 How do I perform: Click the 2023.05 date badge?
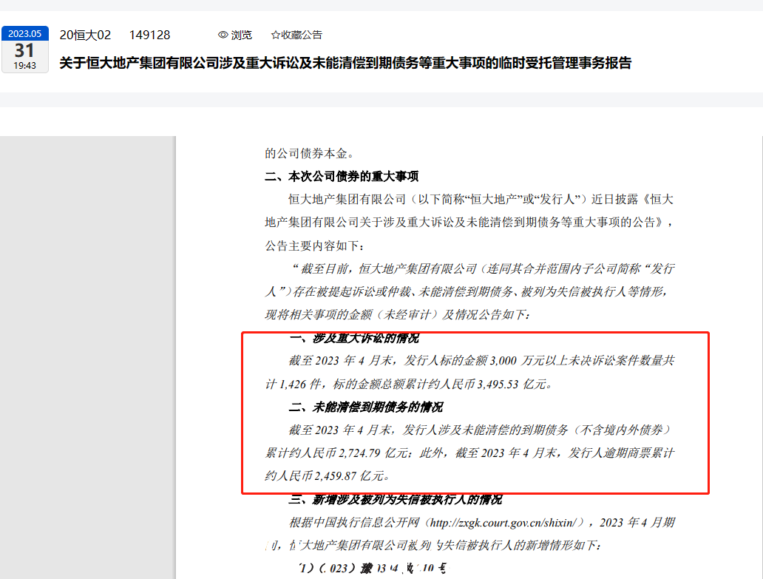click(x=25, y=33)
